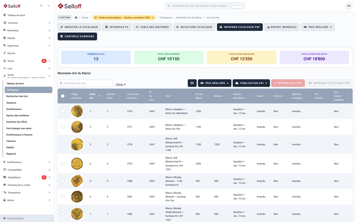Toggle the select-all lots checkbox
Viewport: 356px width, 222px height.
click(x=63, y=96)
